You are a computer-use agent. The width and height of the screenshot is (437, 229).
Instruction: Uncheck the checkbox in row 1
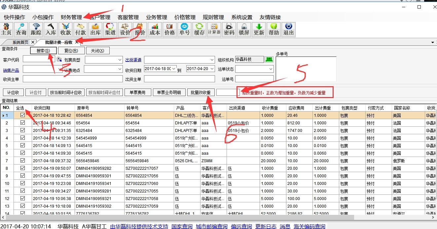pos(22,115)
